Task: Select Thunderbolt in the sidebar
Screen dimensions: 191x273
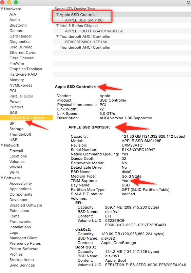Action: (x=20, y=134)
